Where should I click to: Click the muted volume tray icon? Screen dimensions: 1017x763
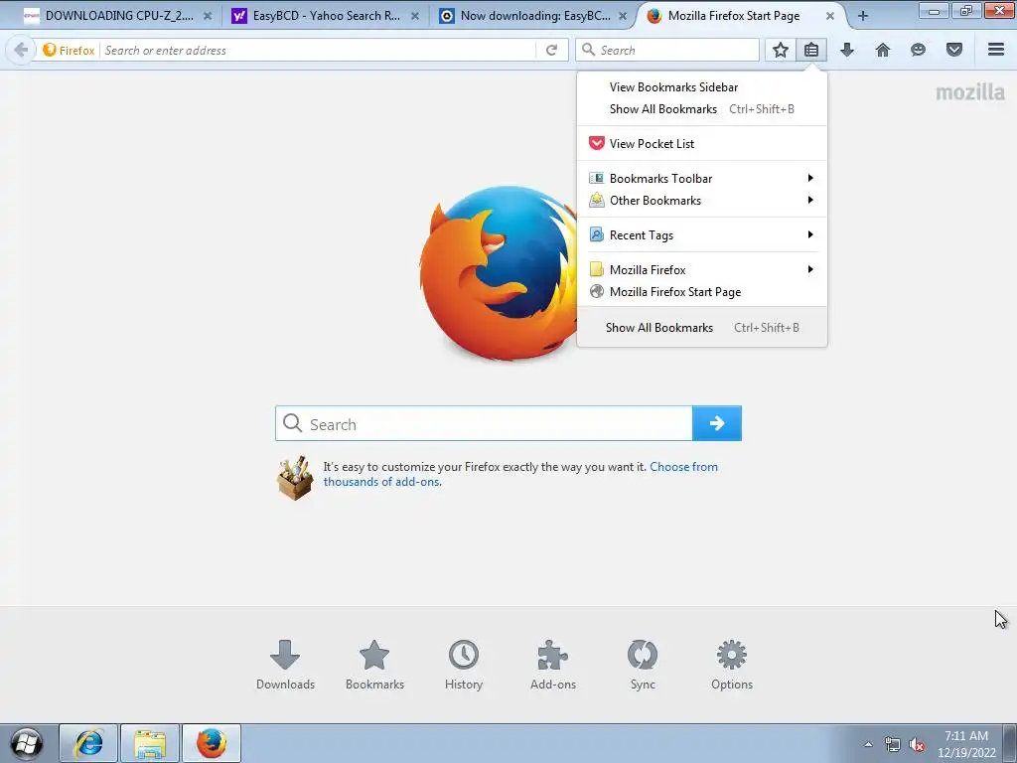coord(917,745)
